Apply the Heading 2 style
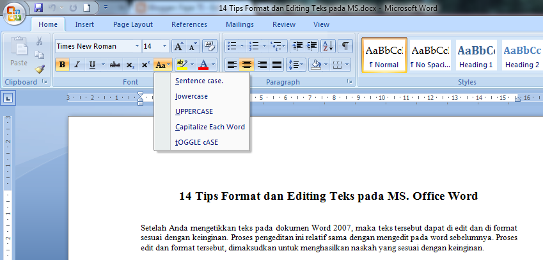 [x=523, y=56]
